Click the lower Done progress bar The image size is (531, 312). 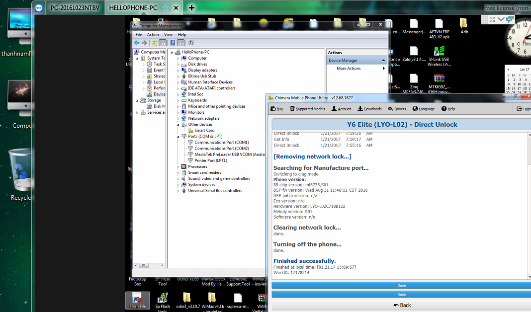(401, 295)
